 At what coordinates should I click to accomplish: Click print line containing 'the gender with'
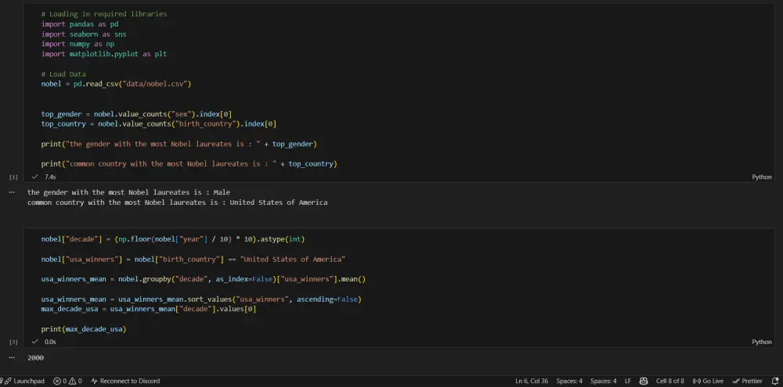pos(179,144)
